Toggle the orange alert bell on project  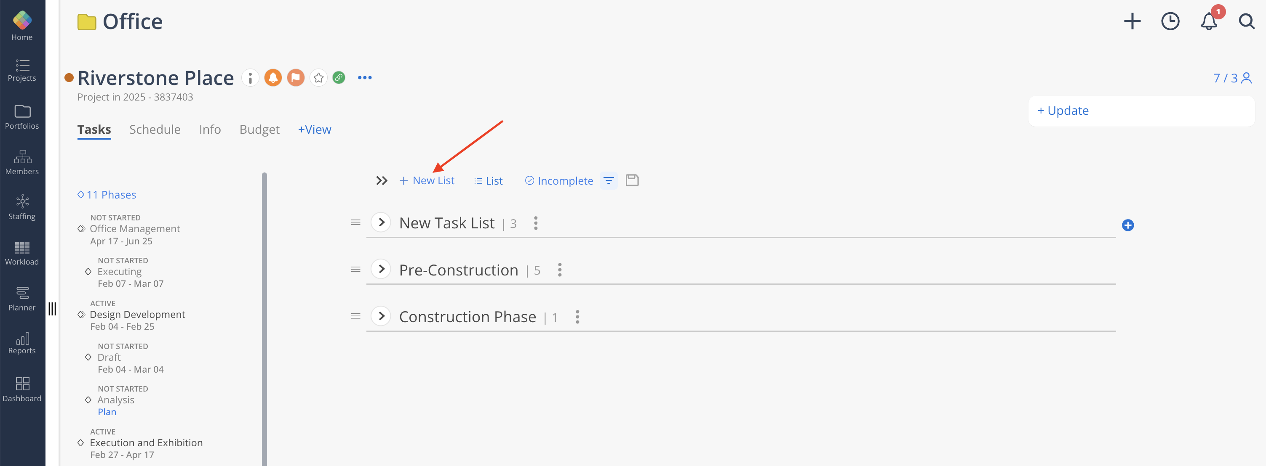[x=273, y=77]
